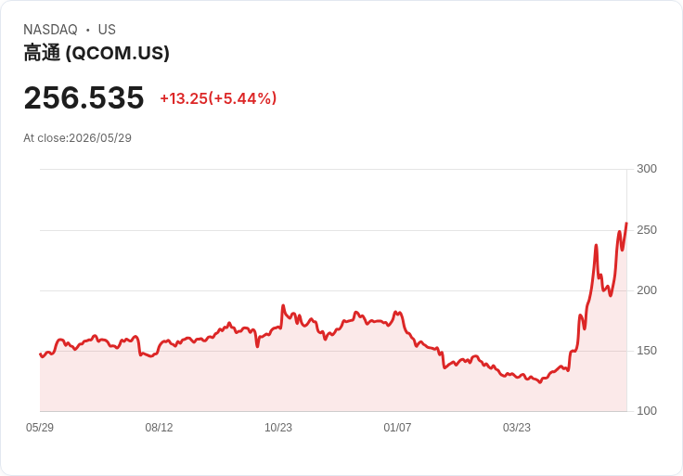Click the 200 price axis label

click(647, 290)
